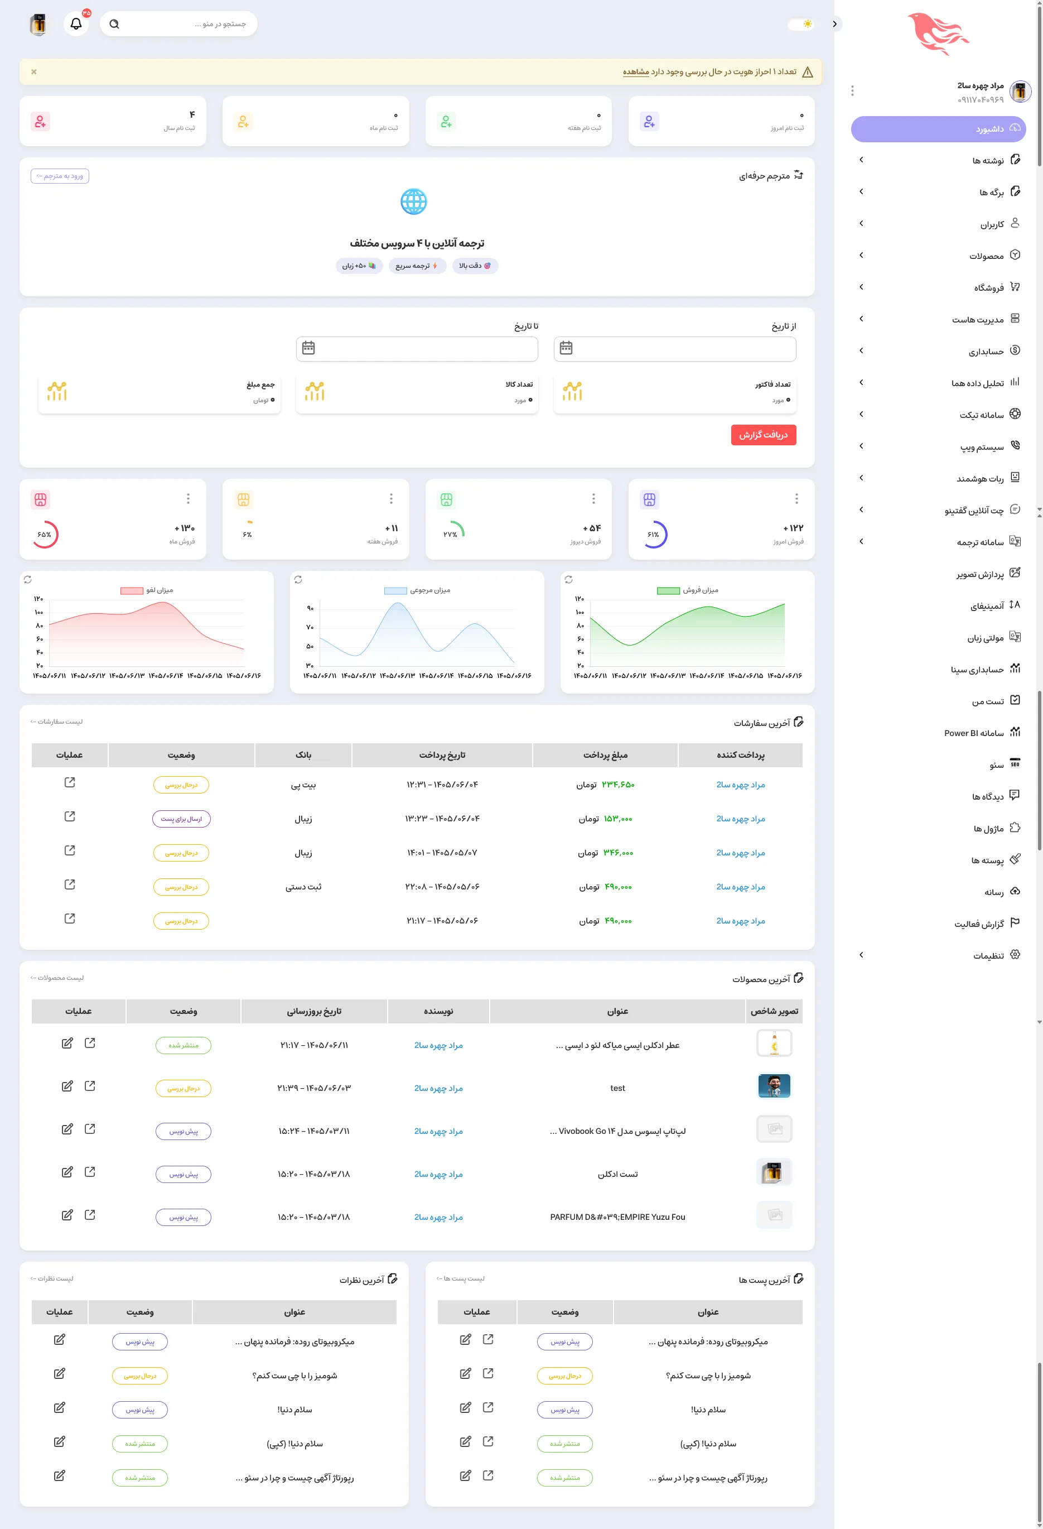Open calendar icon in از تاریخ field

click(566, 348)
